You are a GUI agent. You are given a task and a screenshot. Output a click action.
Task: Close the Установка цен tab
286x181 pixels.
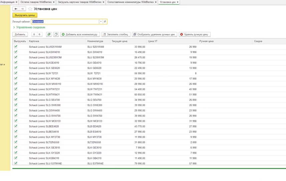point(178,2)
